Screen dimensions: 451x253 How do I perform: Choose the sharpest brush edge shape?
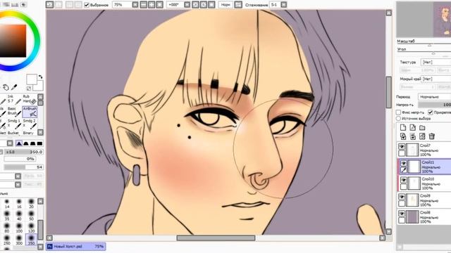[x=19, y=143]
